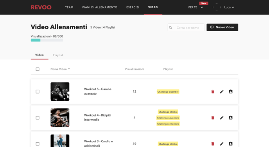269x147 pixels.
Task: Open the ESERCIZI menu
Action: (133, 7)
